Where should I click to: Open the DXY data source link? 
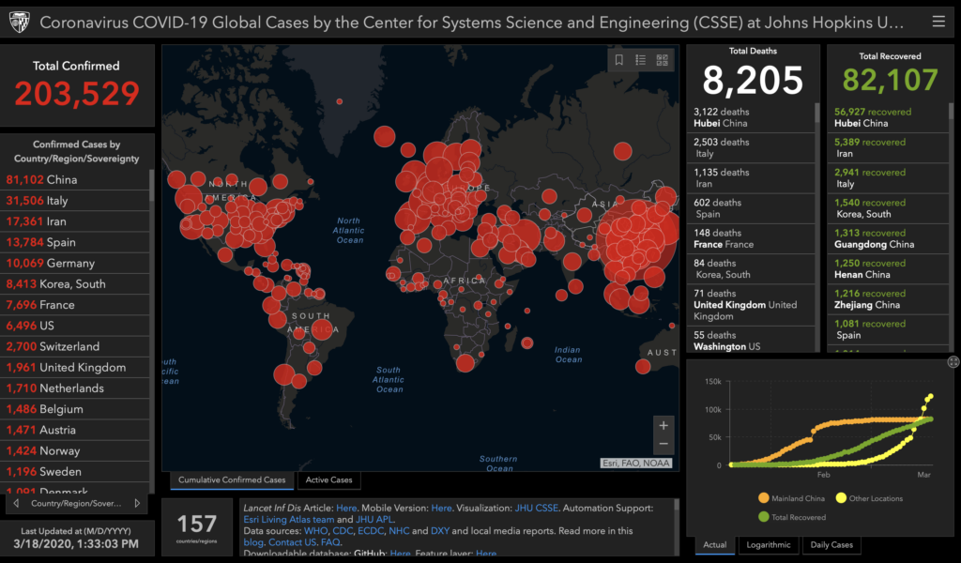coord(440,531)
